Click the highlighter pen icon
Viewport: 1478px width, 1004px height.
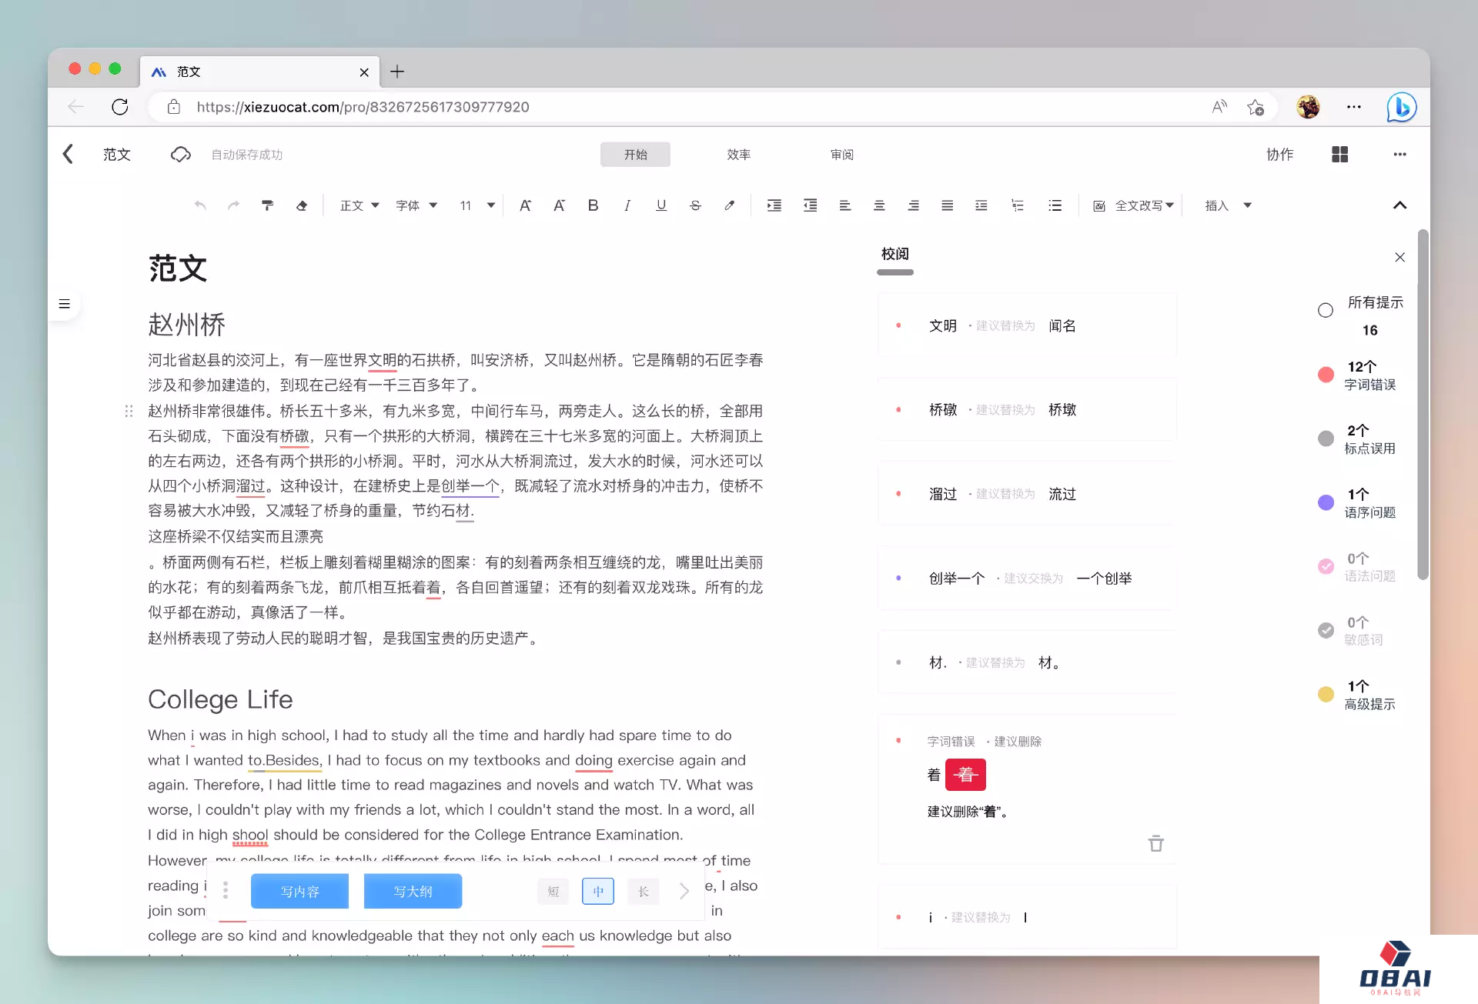pyautogui.click(x=729, y=205)
